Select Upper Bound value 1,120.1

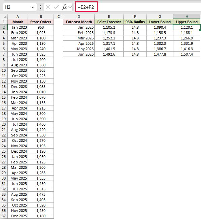pos(187,27)
